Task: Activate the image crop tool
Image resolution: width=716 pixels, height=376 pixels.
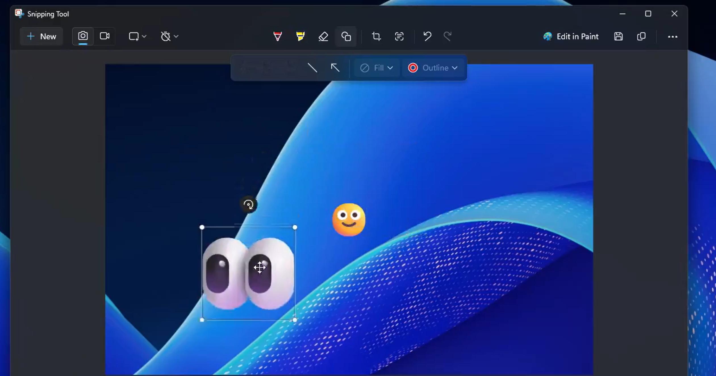Action: (x=376, y=37)
